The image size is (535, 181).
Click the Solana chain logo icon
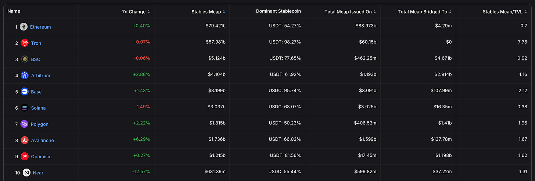click(25, 108)
